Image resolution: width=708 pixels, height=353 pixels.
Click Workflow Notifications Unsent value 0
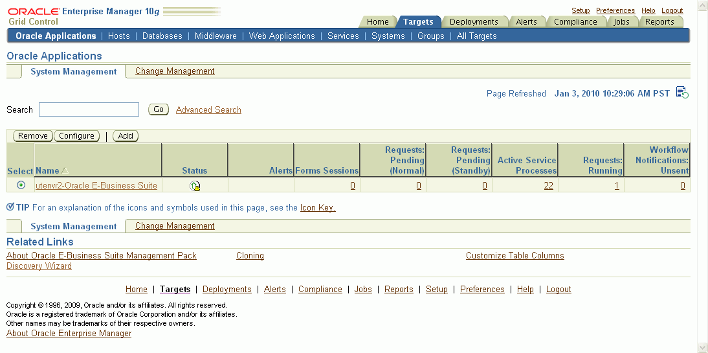(683, 185)
